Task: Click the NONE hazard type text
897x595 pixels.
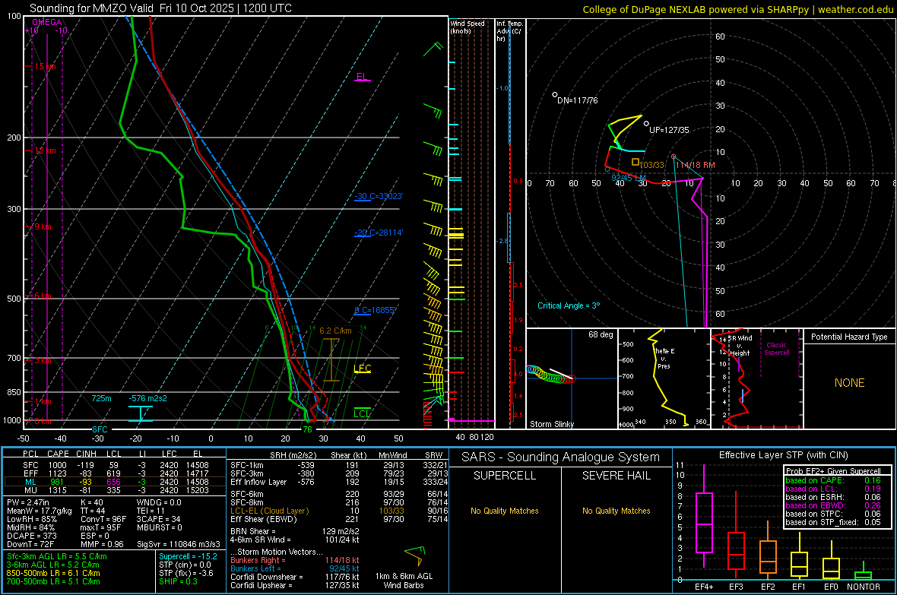Action: pos(849,383)
